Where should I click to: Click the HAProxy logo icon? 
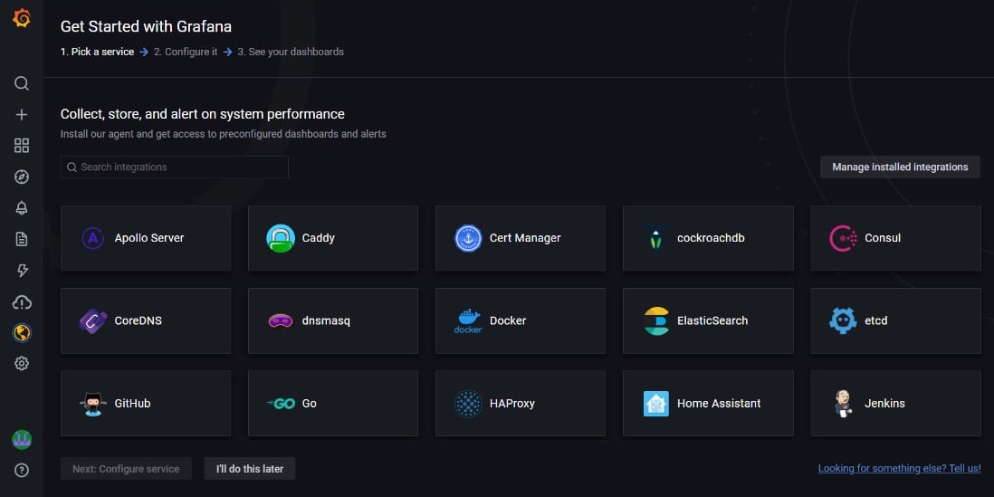(x=468, y=403)
